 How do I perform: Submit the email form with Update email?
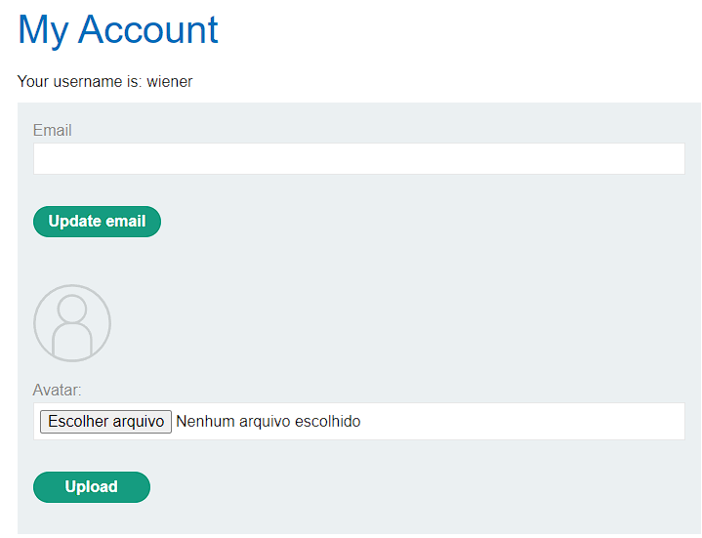[98, 222]
